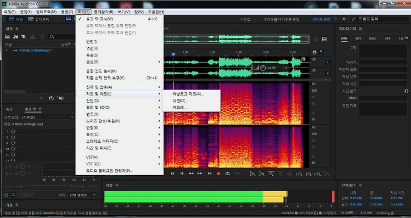
Task: Click the search magnifier in 파일 panel
Action: tap(52, 37)
